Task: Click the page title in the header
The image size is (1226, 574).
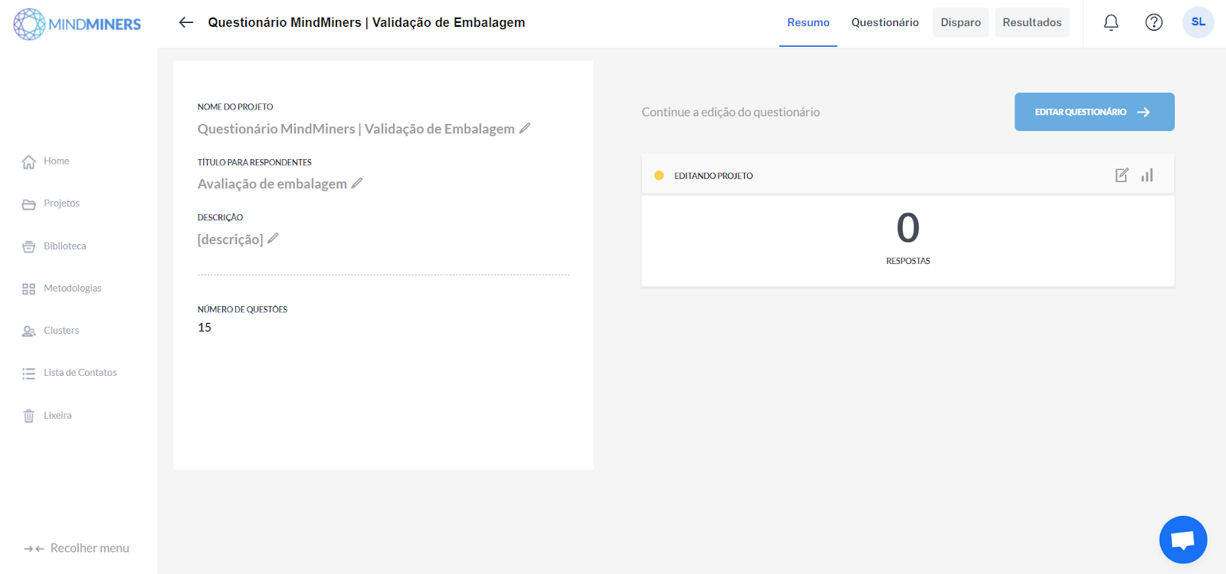Action: (x=366, y=23)
